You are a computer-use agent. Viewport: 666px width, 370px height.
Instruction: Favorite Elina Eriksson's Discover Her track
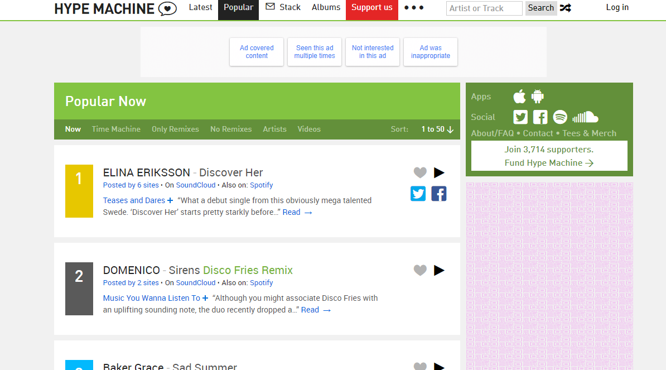pyautogui.click(x=420, y=172)
